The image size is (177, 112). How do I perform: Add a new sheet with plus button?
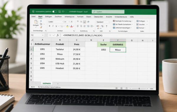58,84
